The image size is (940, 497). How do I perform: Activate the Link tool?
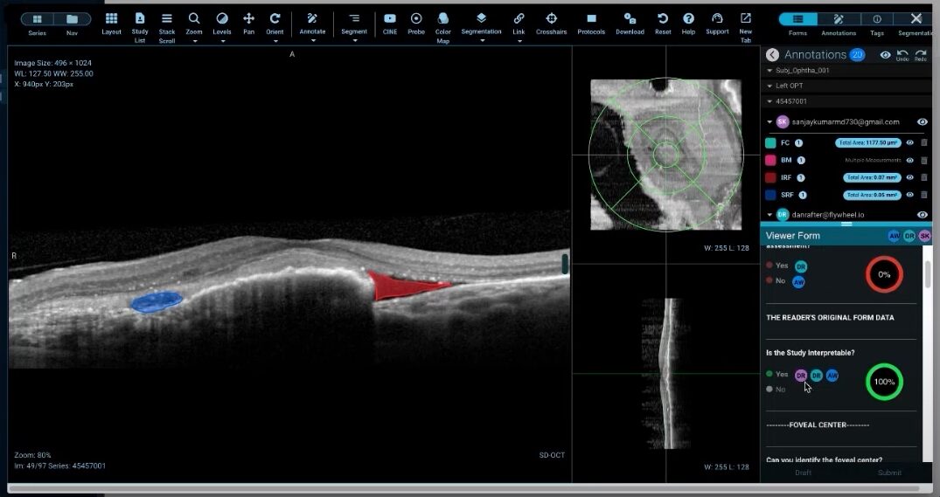(x=519, y=24)
